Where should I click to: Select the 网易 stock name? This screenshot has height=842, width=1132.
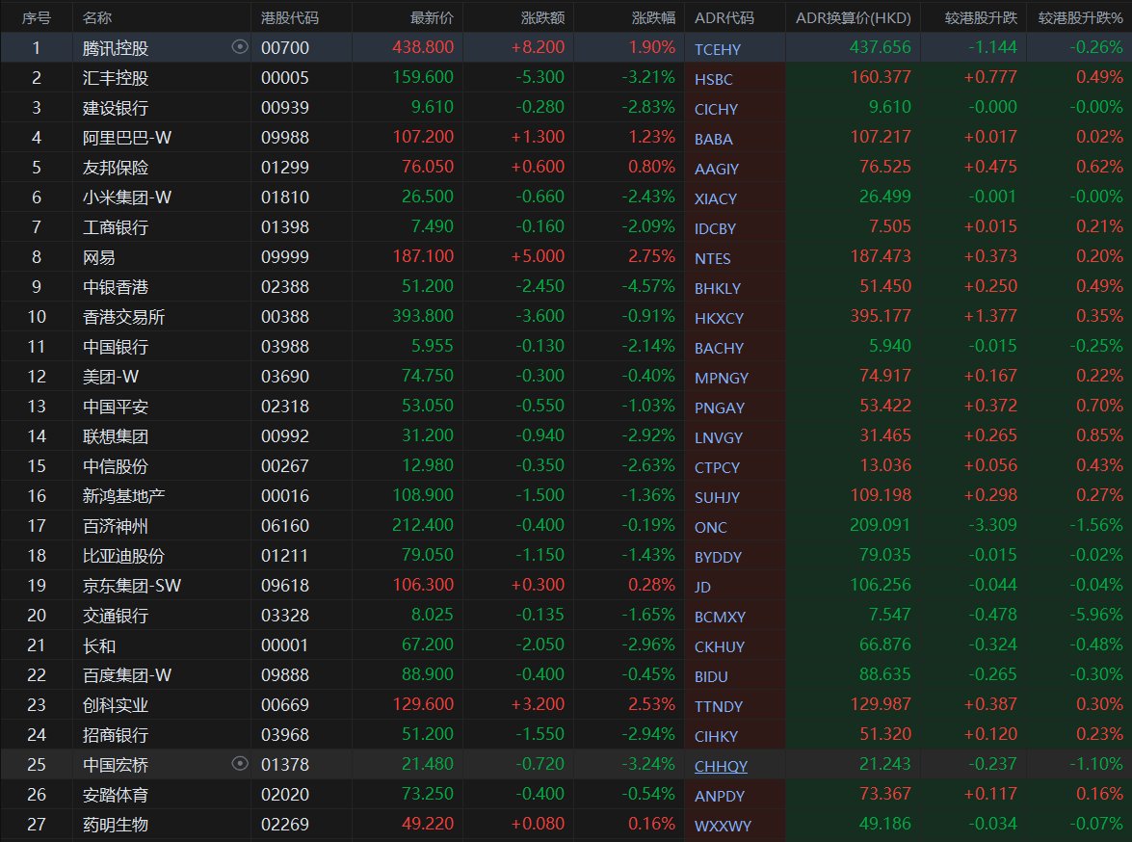tap(99, 257)
